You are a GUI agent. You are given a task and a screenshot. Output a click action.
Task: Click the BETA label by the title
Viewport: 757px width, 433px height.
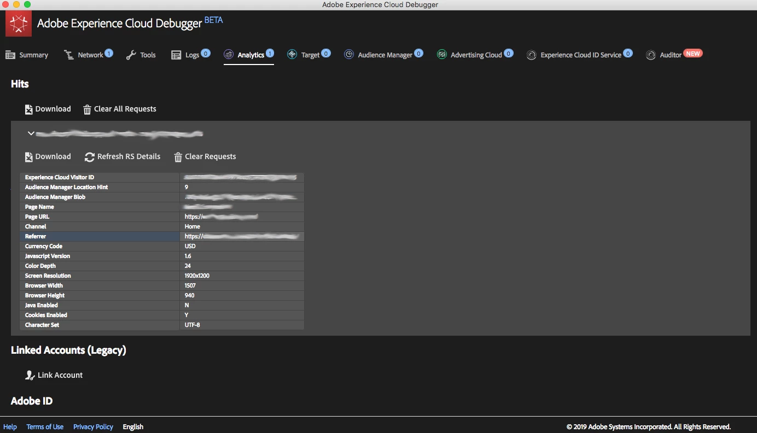pyautogui.click(x=213, y=20)
